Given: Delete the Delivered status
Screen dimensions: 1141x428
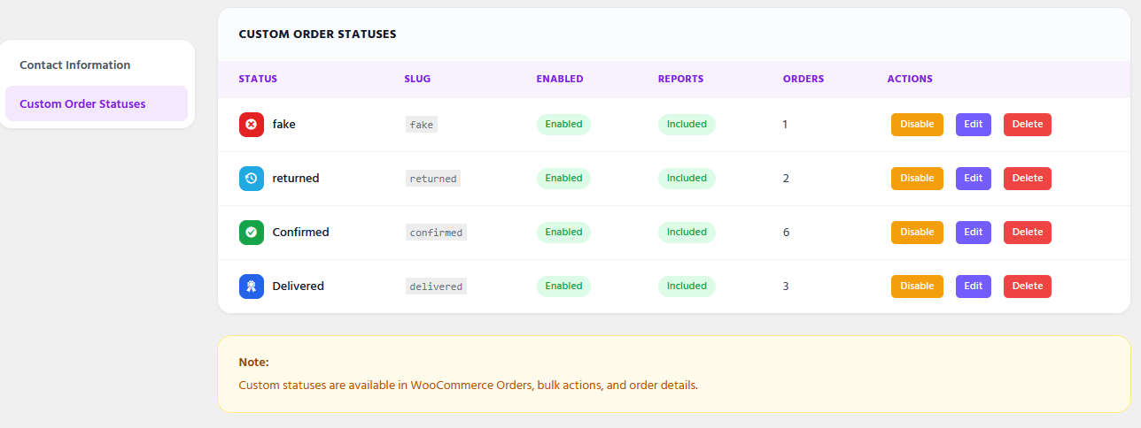Looking at the screenshot, I should (1028, 287).
